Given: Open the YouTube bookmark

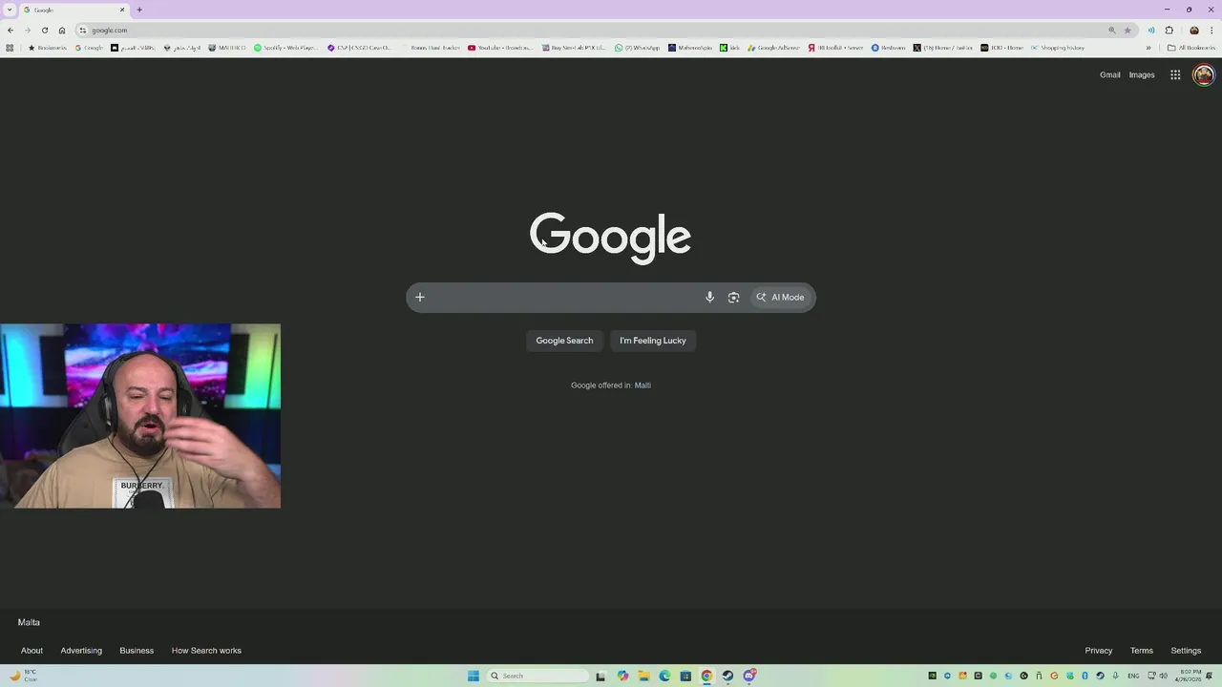Looking at the screenshot, I should [500, 48].
